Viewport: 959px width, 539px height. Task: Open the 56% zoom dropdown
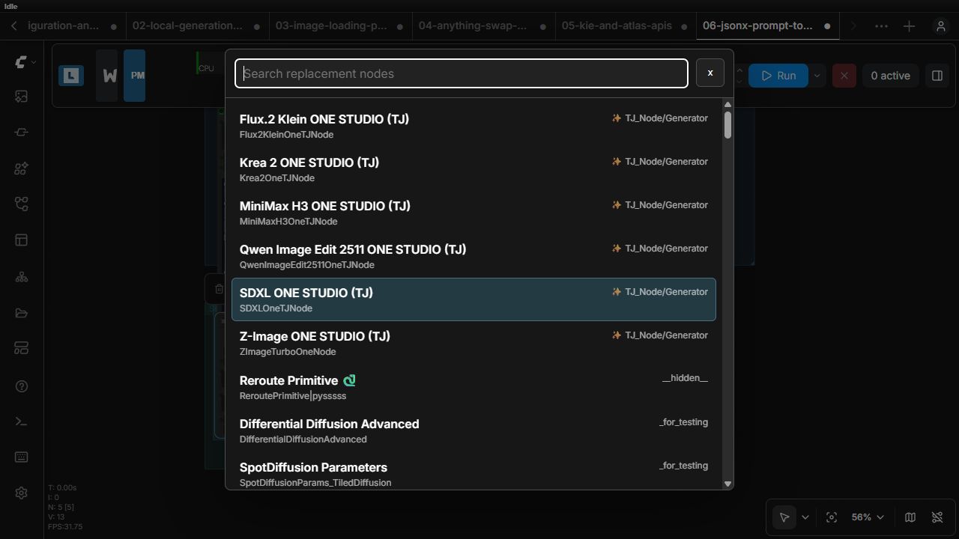click(x=868, y=517)
